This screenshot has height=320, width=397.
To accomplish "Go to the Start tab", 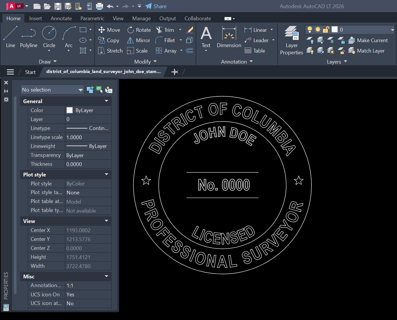I will pos(30,72).
